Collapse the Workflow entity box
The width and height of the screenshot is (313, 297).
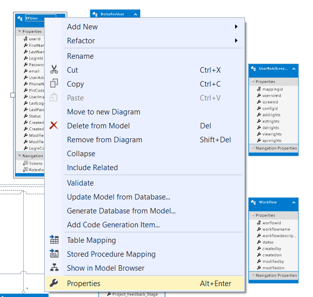pyautogui.click(x=294, y=202)
